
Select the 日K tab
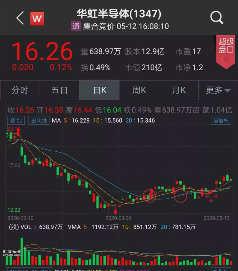pyautogui.click(x=99, y=90)
